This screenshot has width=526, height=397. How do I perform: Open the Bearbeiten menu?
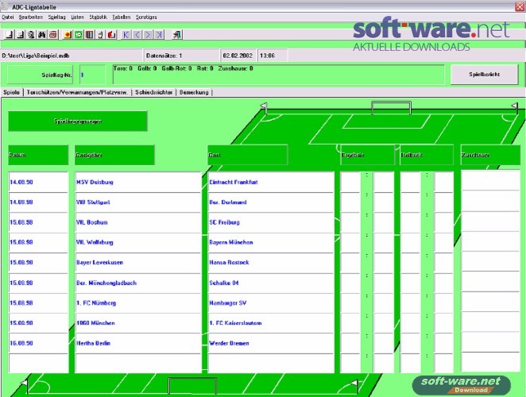pyautogui.click(x=30, y=17)
